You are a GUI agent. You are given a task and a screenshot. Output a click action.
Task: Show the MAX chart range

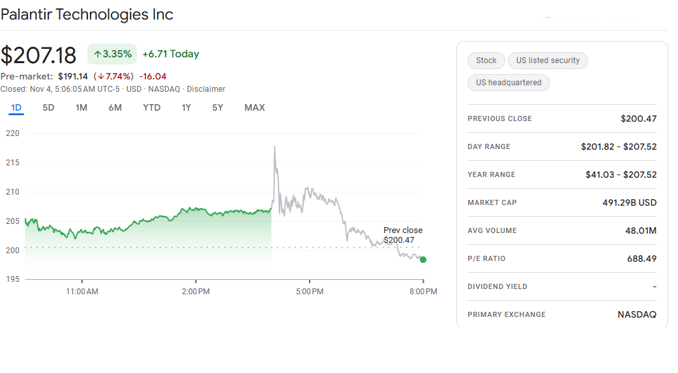pyautogui.click(x=255, y=108)
